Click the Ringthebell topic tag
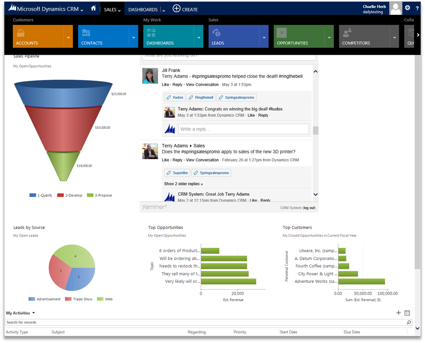Image resolution: width=425 pixels, height=343 pixels. click(x=201, y=97)
